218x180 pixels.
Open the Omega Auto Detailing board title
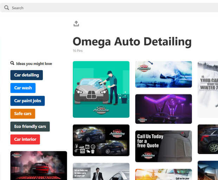pyautogui.click(x=132, y=42)
